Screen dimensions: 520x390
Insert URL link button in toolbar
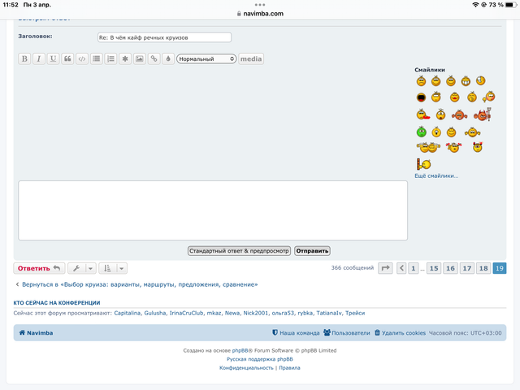pos(154,59)
